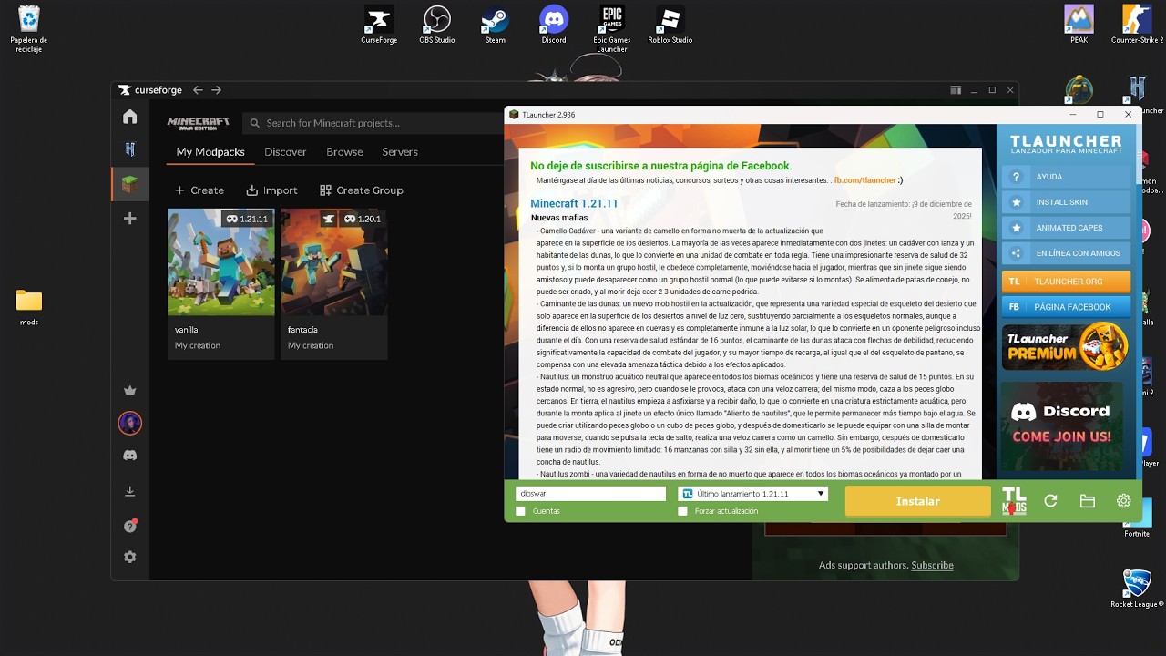Select the fantacia modpack card
The height and width of the screenshot is (656, 1166).
tap(333, 283)
